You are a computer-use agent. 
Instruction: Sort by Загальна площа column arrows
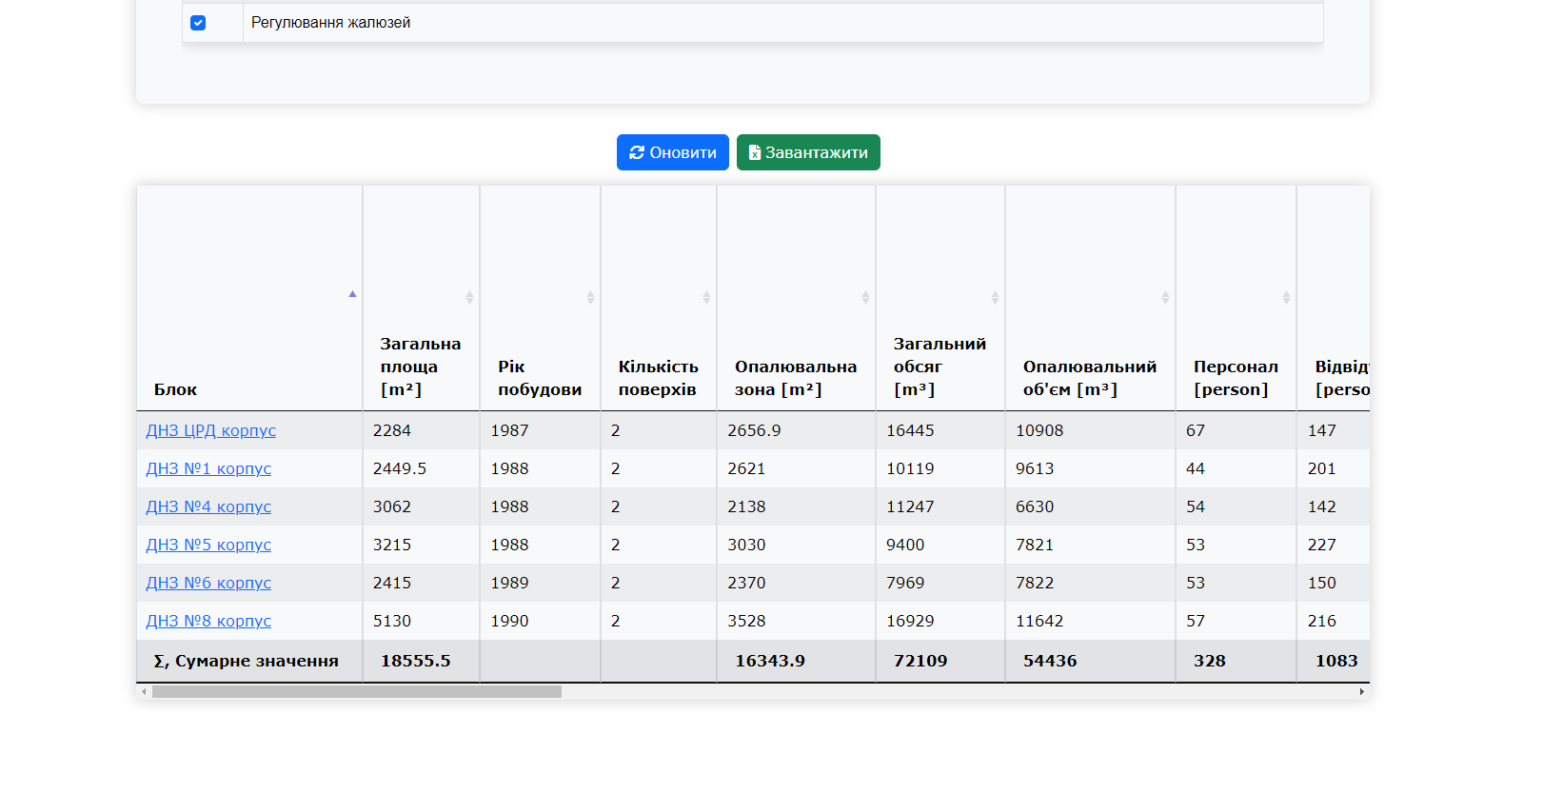(469, 298)
